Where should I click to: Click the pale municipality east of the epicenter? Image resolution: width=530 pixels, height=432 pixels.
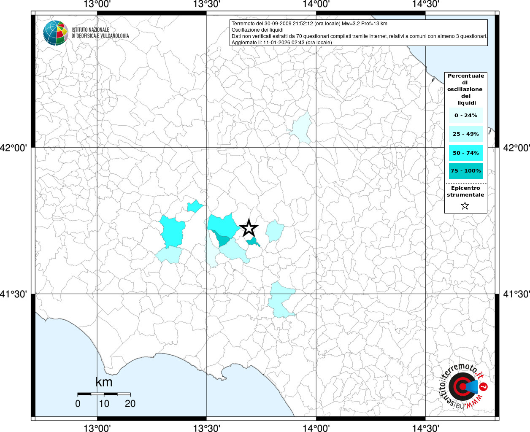click(x=275, y=231)
